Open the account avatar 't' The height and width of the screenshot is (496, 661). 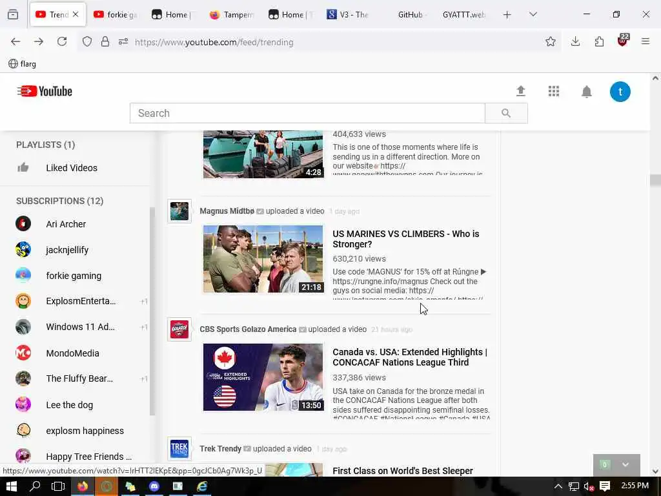tap(620, 92)
